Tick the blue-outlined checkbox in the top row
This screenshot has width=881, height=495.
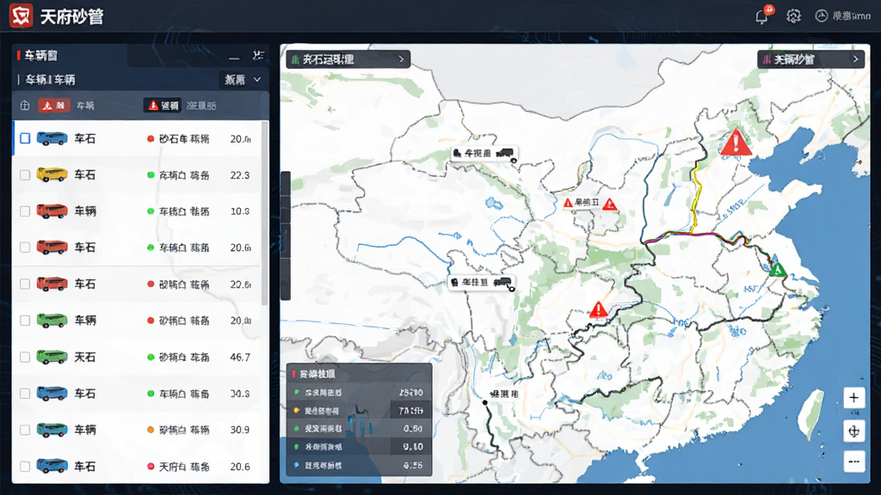click(x=25, y=138)
